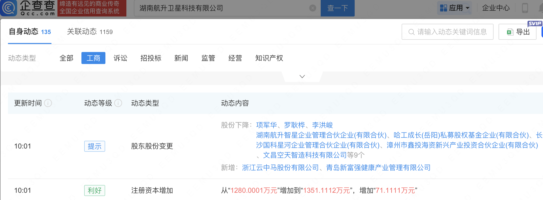543x200 pixels.
Task: Switch to 关联动态 tab
Action: (x=90, y=32)
